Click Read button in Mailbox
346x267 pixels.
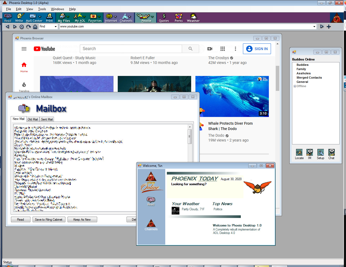coord(21,220)
